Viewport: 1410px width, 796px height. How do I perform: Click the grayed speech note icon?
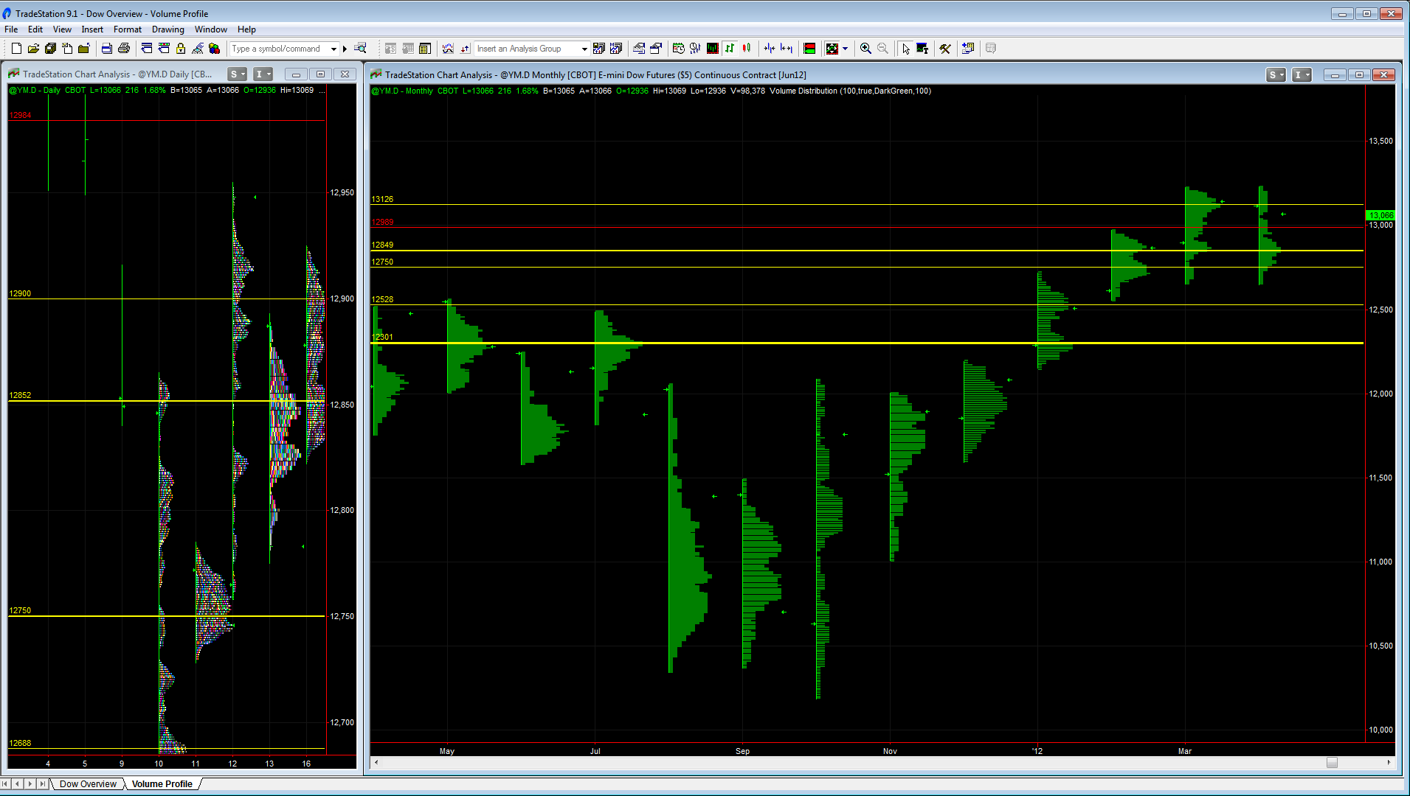coord(991,49)
